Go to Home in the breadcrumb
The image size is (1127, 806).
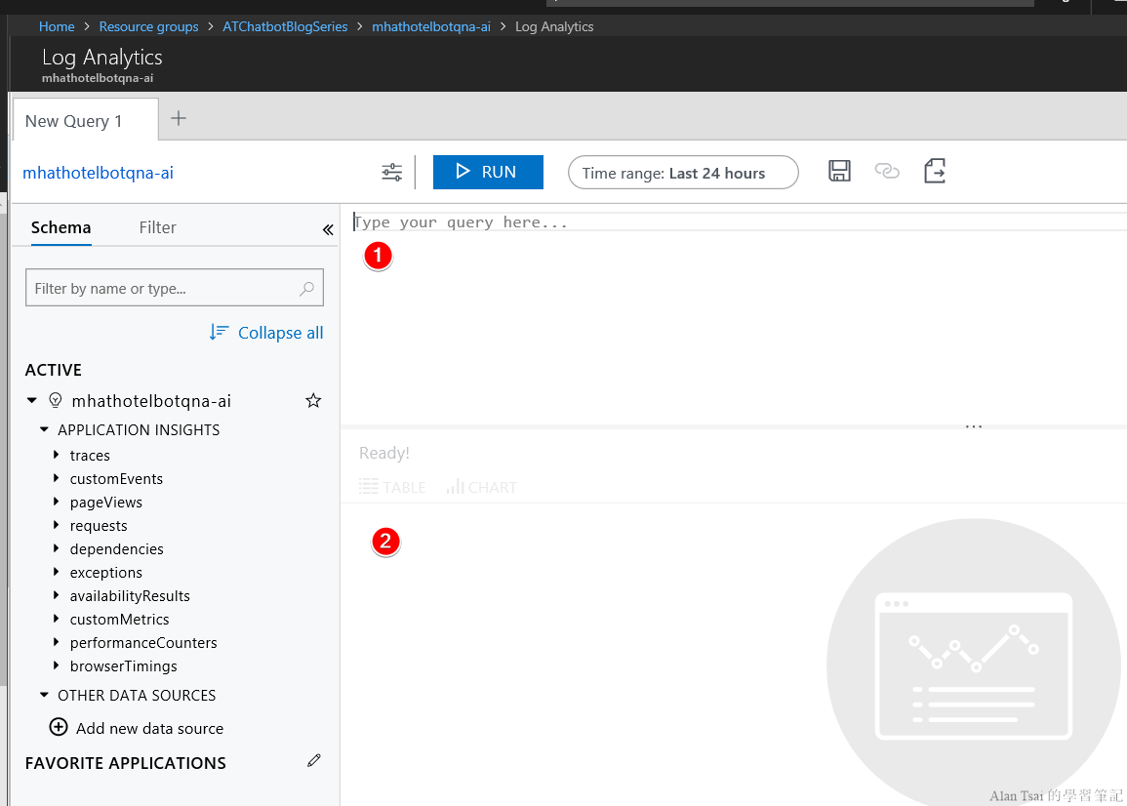57,26
